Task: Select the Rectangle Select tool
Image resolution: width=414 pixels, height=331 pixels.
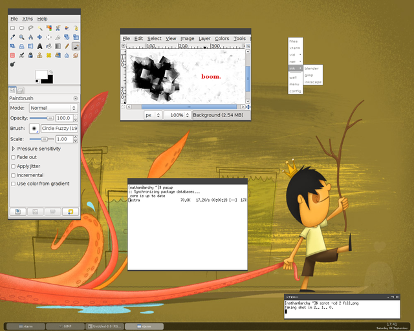Action: pos(13,28)
